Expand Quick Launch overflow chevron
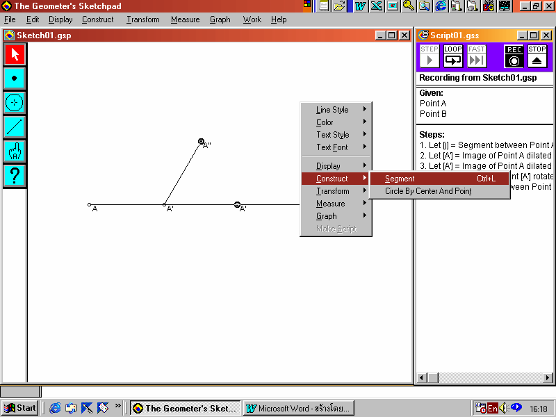 117,406
